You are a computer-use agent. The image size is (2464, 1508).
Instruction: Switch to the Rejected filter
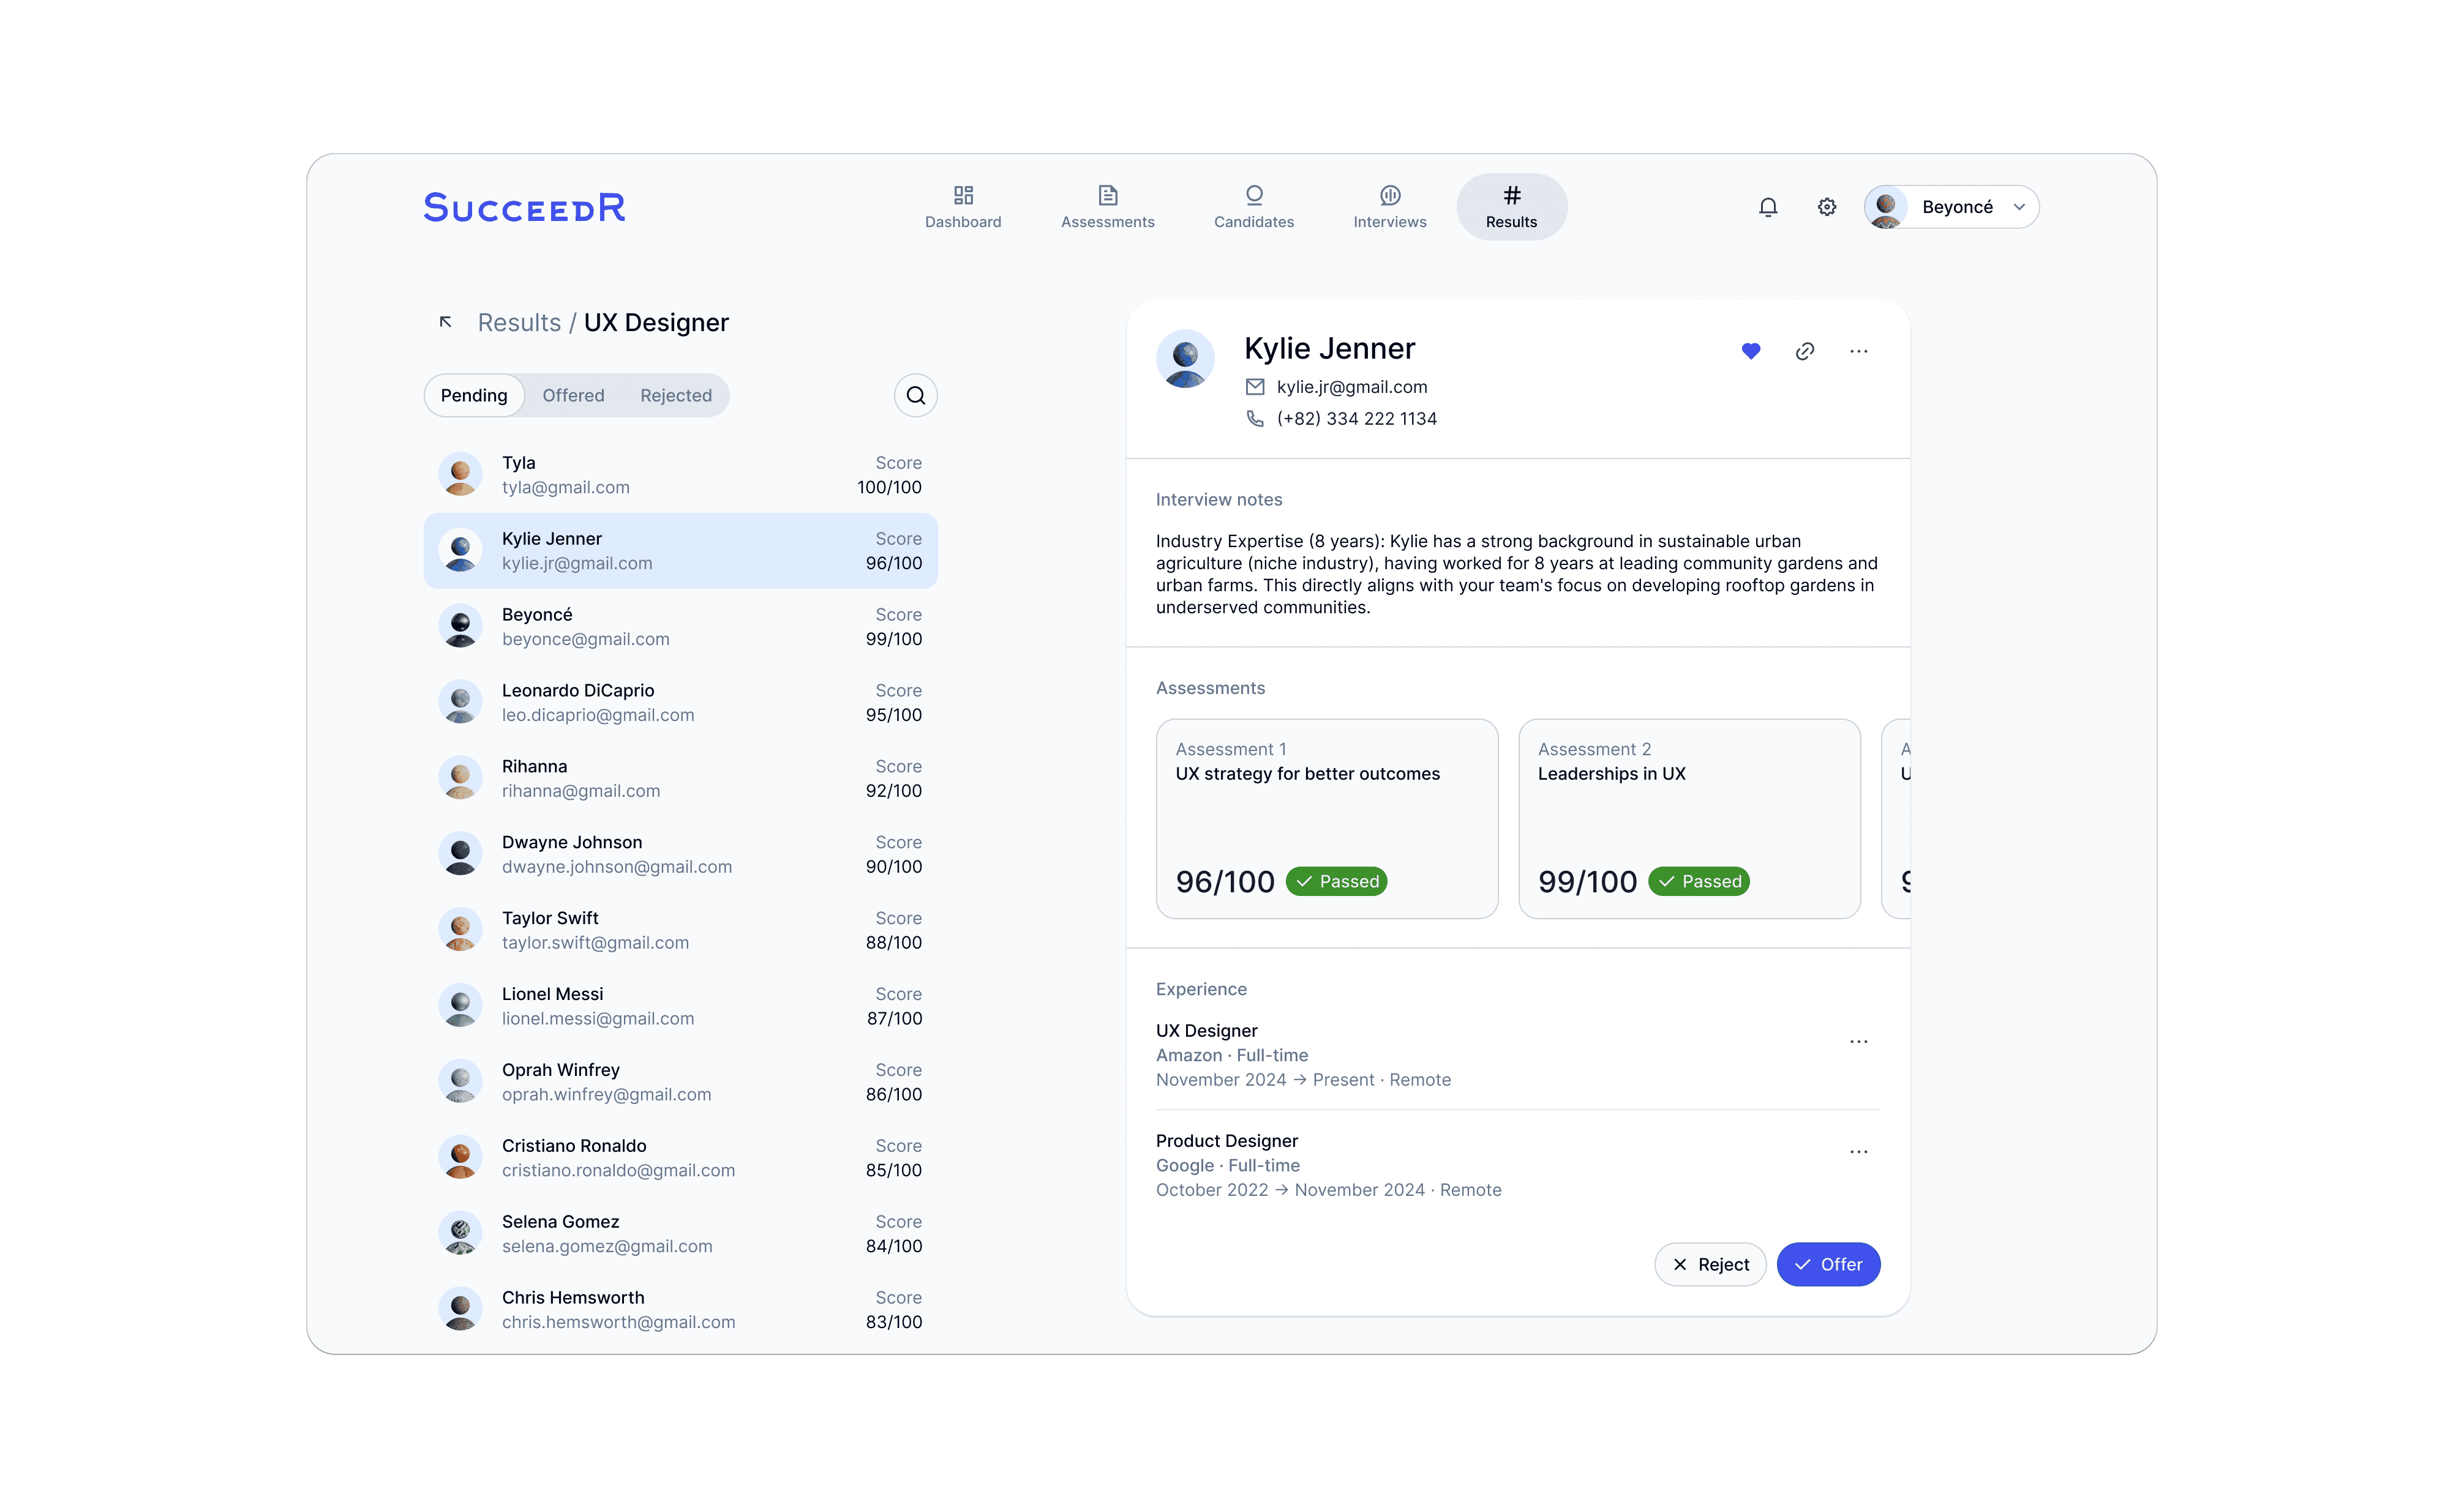click(x=676, y=396)
